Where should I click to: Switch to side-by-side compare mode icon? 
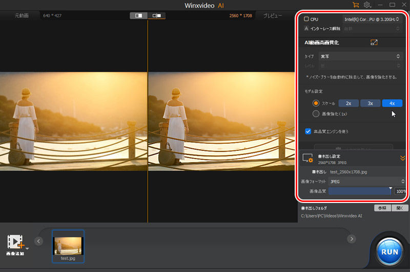(x=157, y=16)
